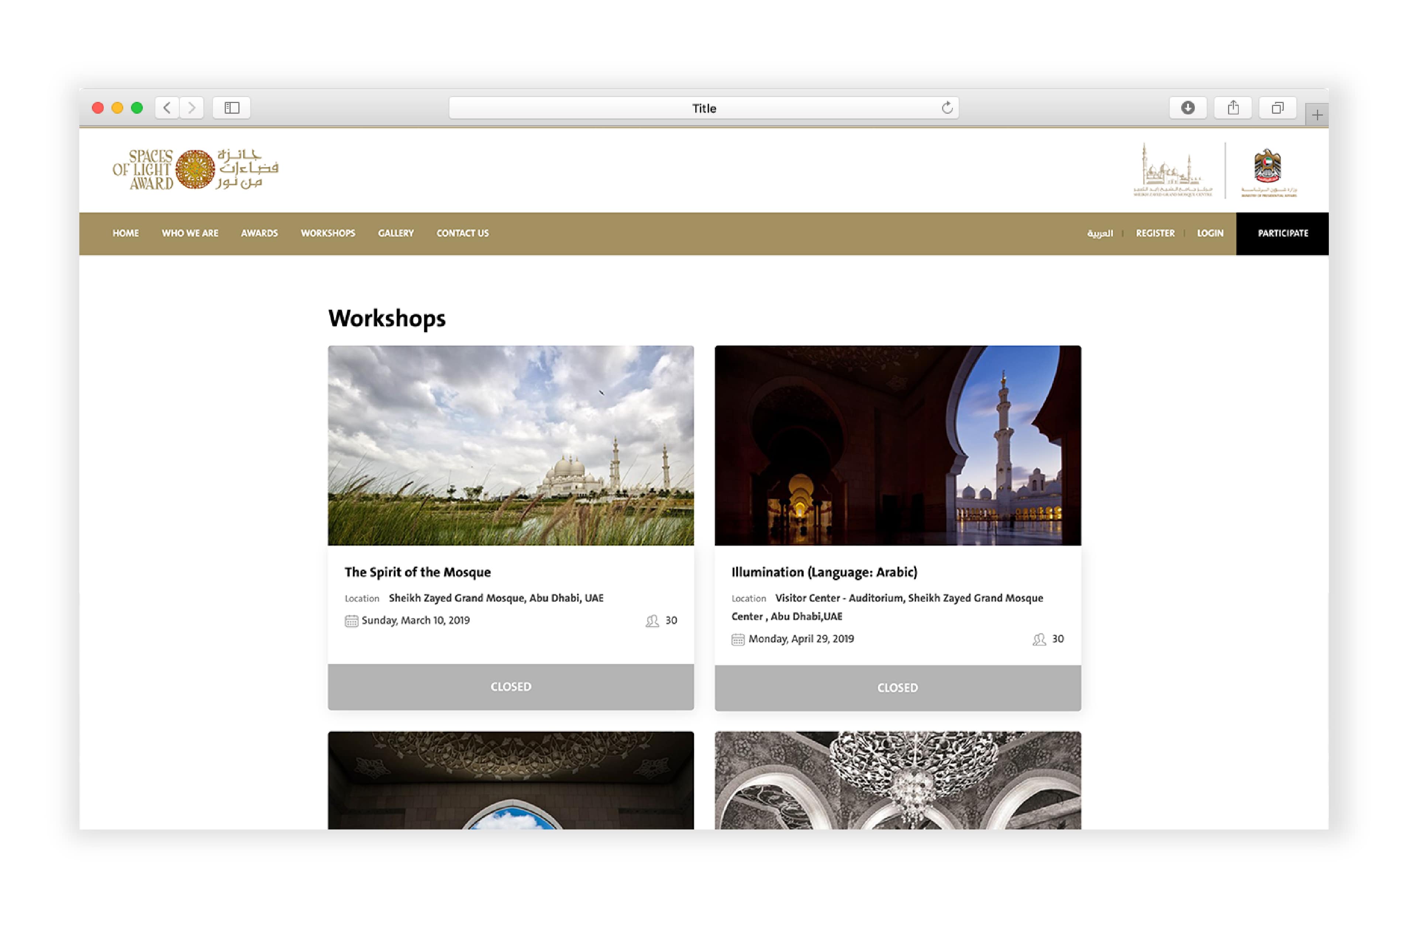Image resolution: width=1417 pixels, height=945 pixels.
Task: Open the WORKSHOPS menu item
Action: [328, 233]
